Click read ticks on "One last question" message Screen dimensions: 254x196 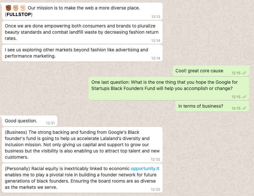(244, 97)
